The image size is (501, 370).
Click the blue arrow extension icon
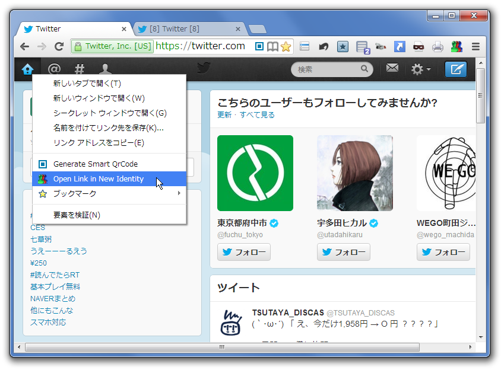[399, 47]
